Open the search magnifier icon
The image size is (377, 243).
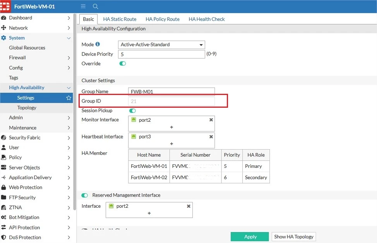click(96, 6)
